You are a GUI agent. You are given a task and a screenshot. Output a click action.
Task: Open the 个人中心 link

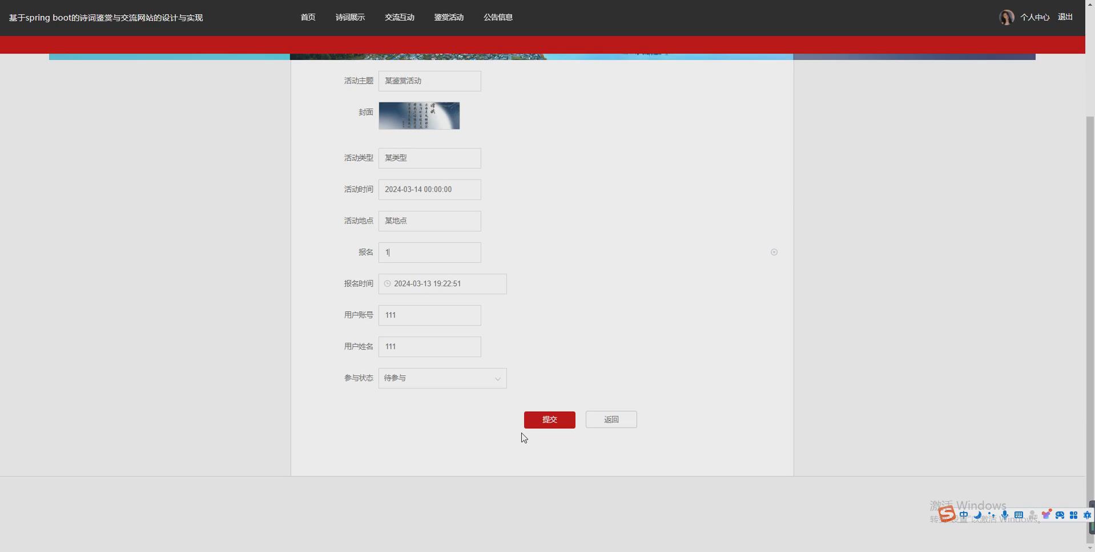1035,17
